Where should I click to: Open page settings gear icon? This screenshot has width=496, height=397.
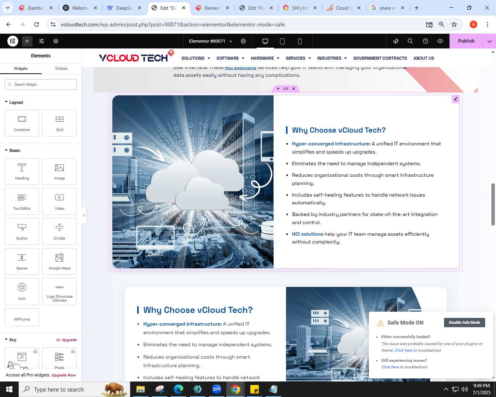click(x=243, y=41)
